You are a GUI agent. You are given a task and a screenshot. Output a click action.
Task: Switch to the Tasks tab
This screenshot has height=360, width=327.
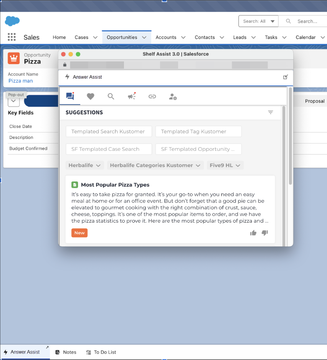(271, 37)
